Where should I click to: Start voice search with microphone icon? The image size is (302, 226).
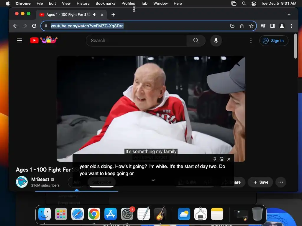tap(216, 41)
